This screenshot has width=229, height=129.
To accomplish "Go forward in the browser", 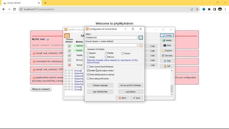I will click(9, 9).
